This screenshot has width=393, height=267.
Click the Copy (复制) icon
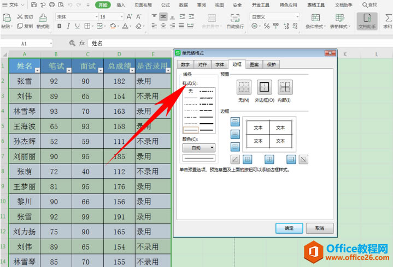tap(20, 26)
